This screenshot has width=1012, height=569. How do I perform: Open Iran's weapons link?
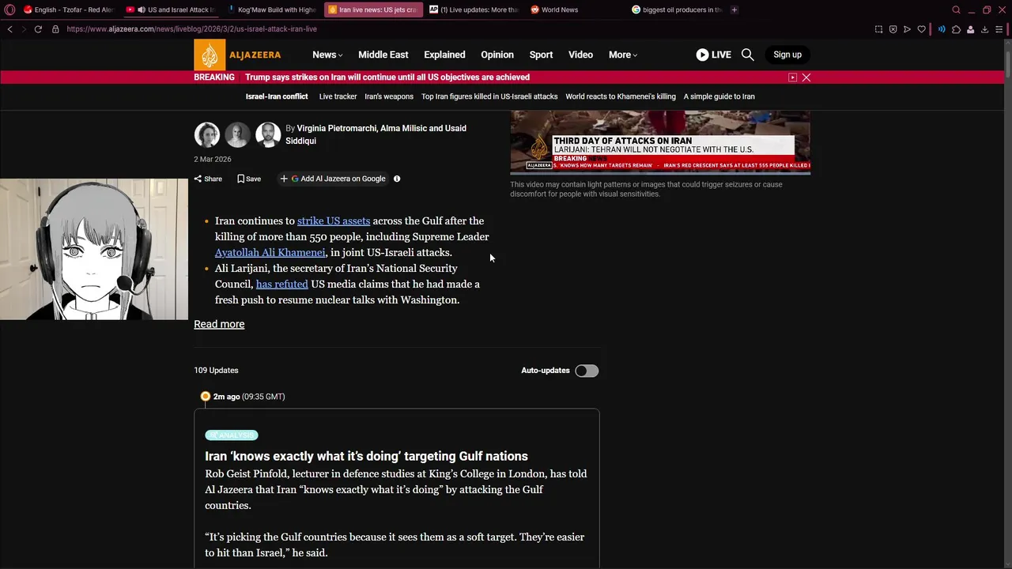[x=389, y=96]
